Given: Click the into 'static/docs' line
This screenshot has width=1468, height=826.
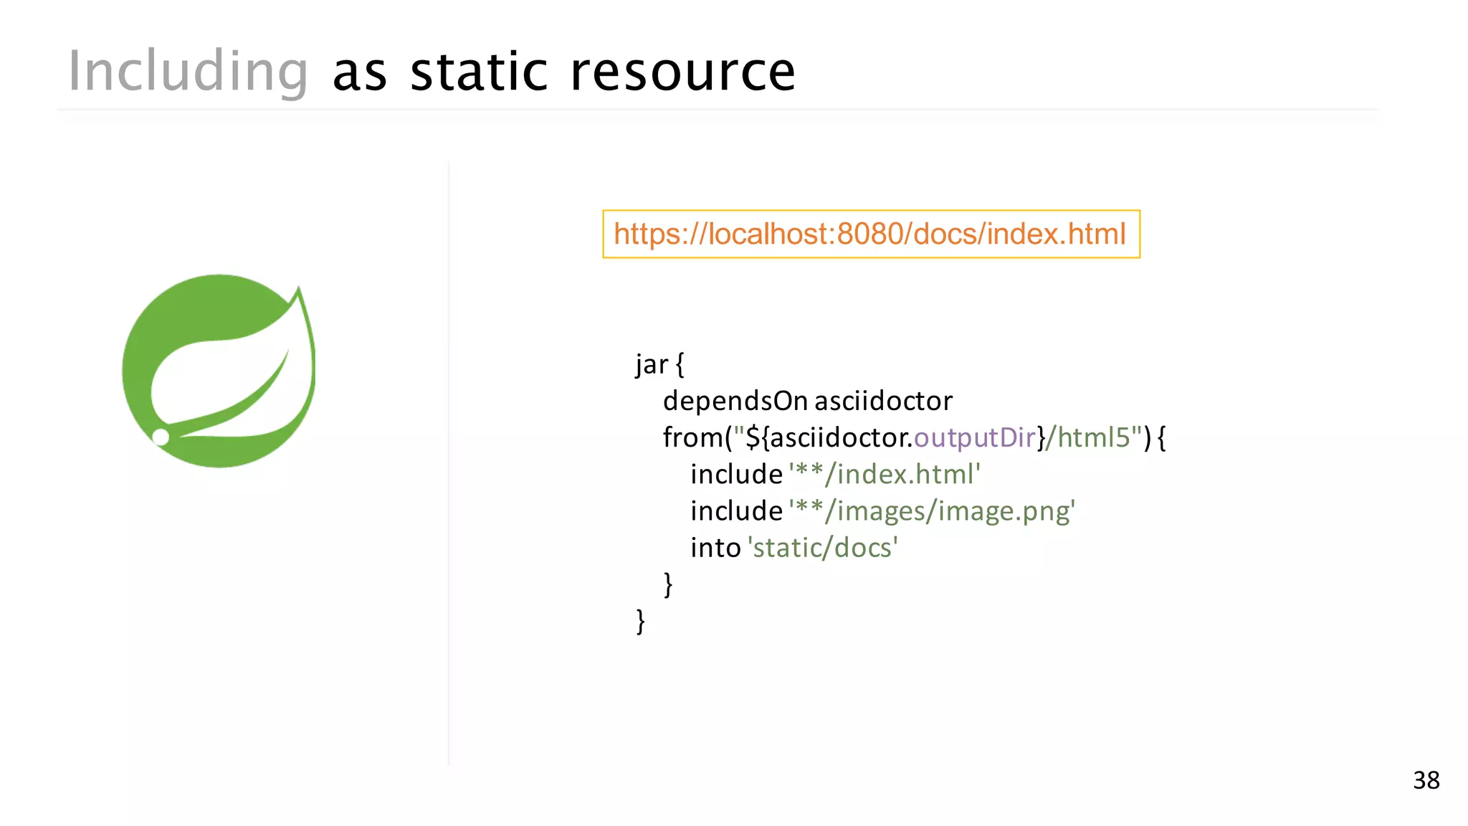Looking at the screenshot, I should point(794,548).
